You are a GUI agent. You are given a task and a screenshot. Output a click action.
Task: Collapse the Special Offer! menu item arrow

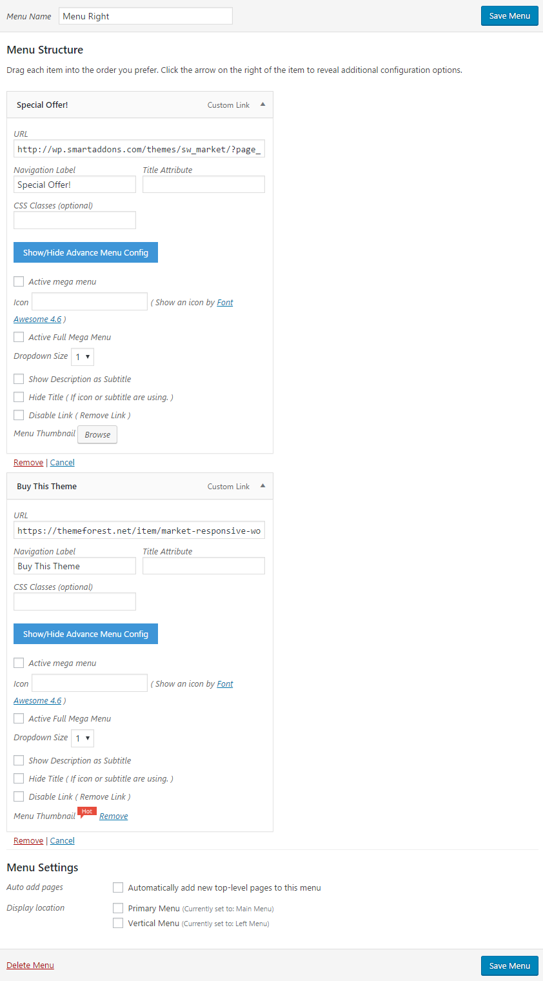pos(262,104)
